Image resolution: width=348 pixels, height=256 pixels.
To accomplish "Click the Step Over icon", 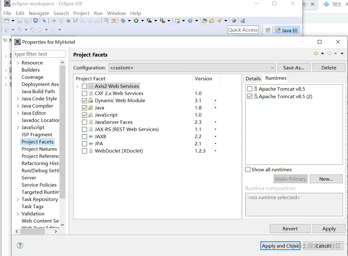I will (x=90, y=21).
